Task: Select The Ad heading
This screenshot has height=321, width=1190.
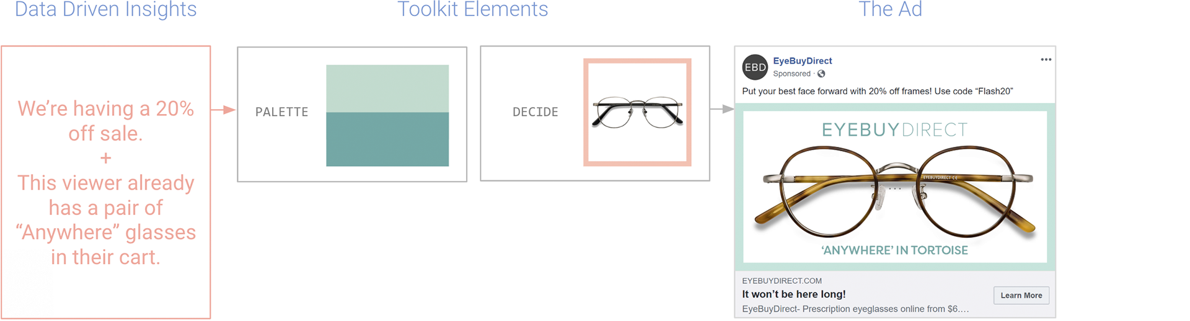Action: tap(890, 9)
